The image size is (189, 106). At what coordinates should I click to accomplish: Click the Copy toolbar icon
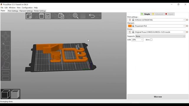pyautogui.click(x=55, y=16)
